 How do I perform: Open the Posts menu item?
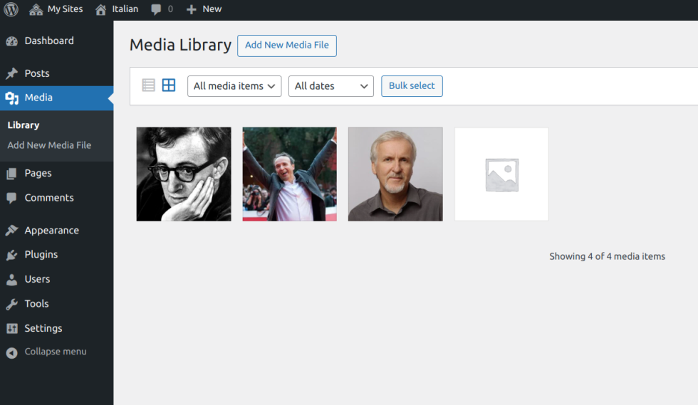tap(37, 73)
